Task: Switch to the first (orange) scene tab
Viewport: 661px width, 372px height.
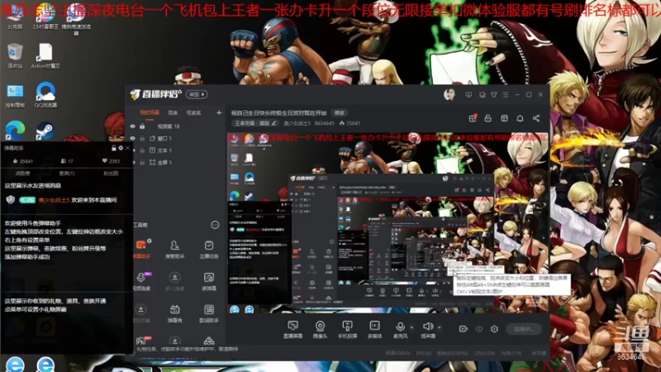Action: [150, 112]
